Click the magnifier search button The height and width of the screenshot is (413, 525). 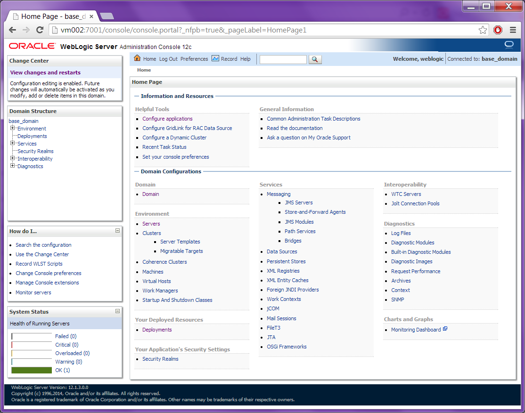click(315, 59)
